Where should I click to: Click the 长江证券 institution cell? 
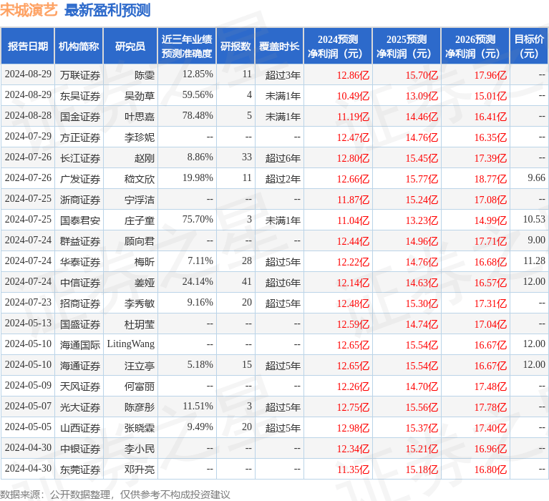(80, 158)
